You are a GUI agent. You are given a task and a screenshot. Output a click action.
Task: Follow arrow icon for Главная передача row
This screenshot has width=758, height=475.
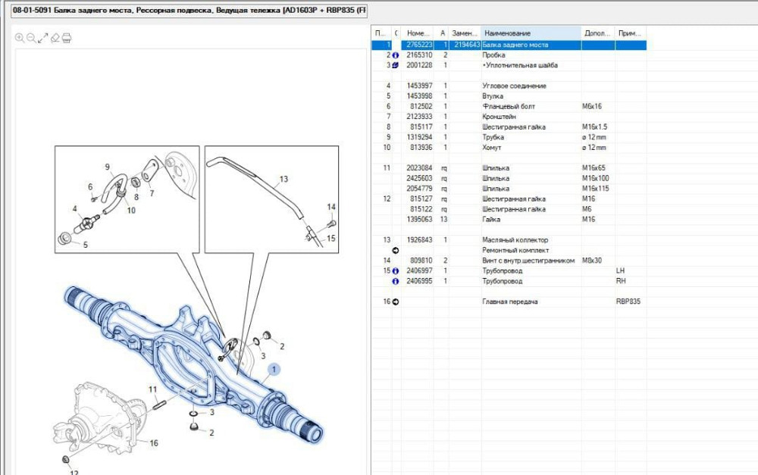tap(395, 302)
